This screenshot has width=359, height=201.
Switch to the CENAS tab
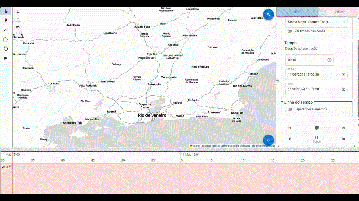(x=339, y=12)
